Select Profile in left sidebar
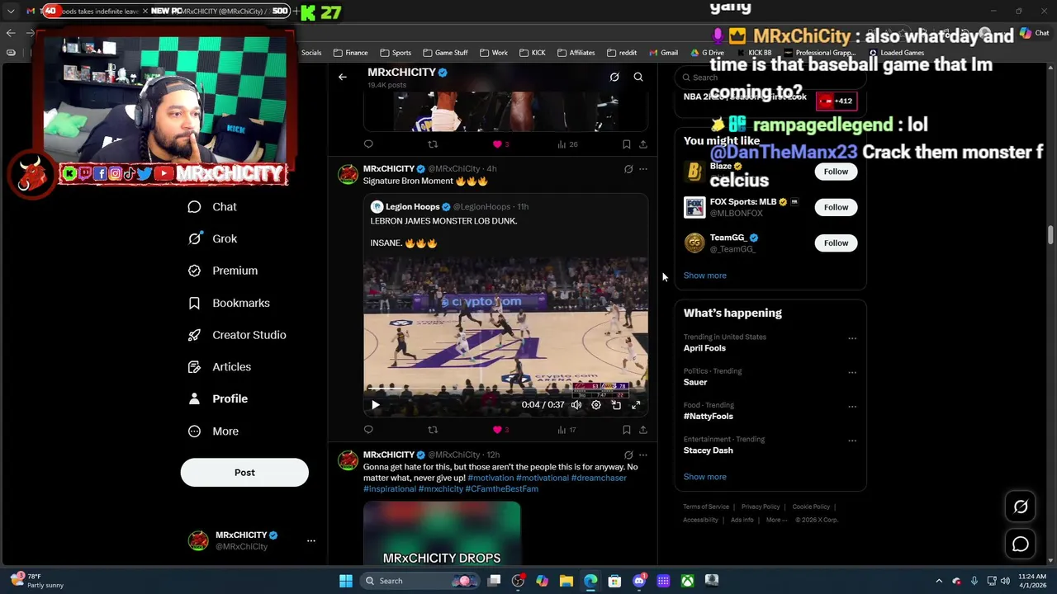This screenshot has height=594, width=1057. [217, 398]
